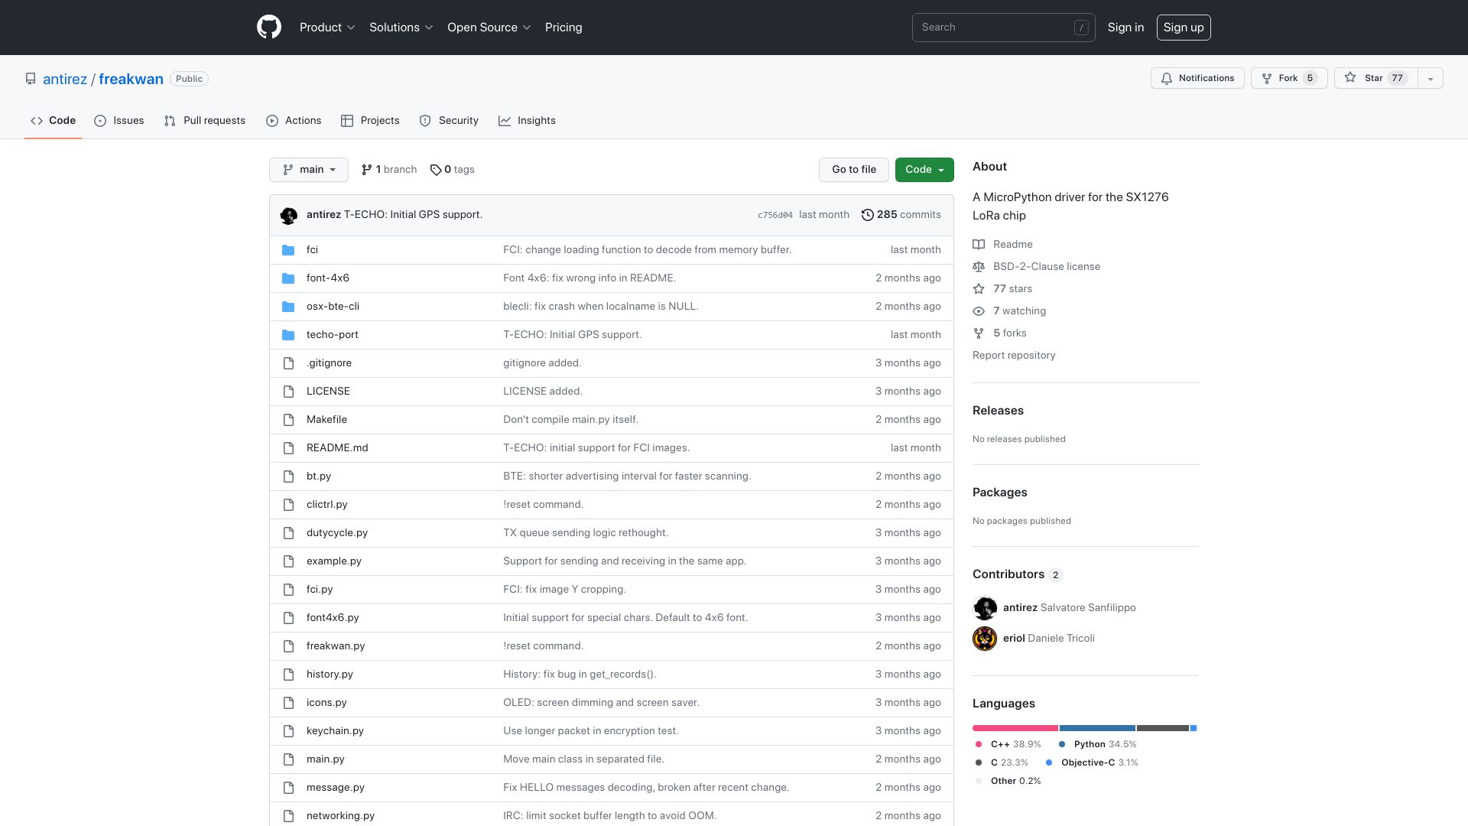Expand the Open Source menu
1468x826 pixels.
click(x=489, y=28)
